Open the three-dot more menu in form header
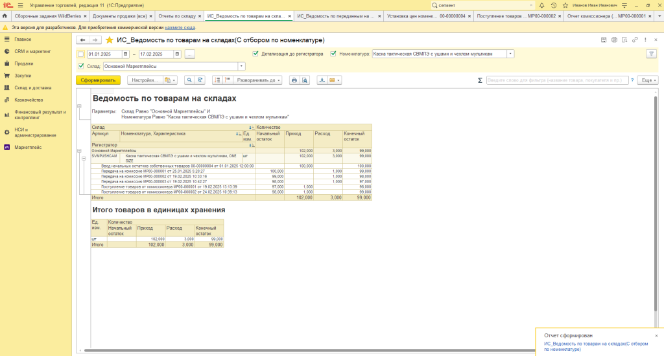 pos(645,39)
